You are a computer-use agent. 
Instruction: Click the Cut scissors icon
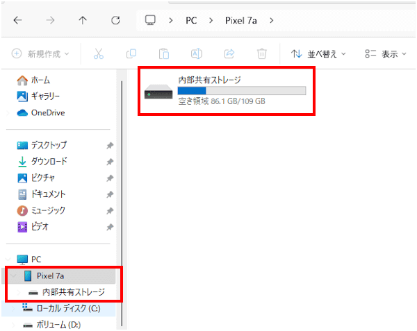pos(99,54)
